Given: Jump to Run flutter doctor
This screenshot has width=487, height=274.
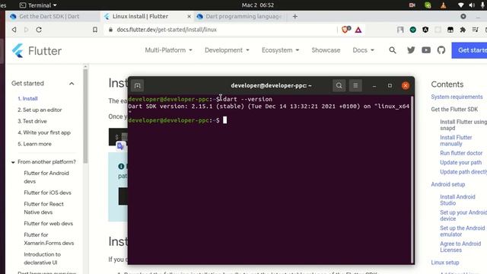Looking at the screenshot, I should tap(461, 153).
